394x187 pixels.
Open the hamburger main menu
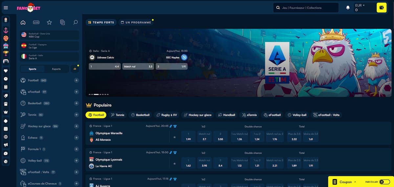[x=6, y=8]
